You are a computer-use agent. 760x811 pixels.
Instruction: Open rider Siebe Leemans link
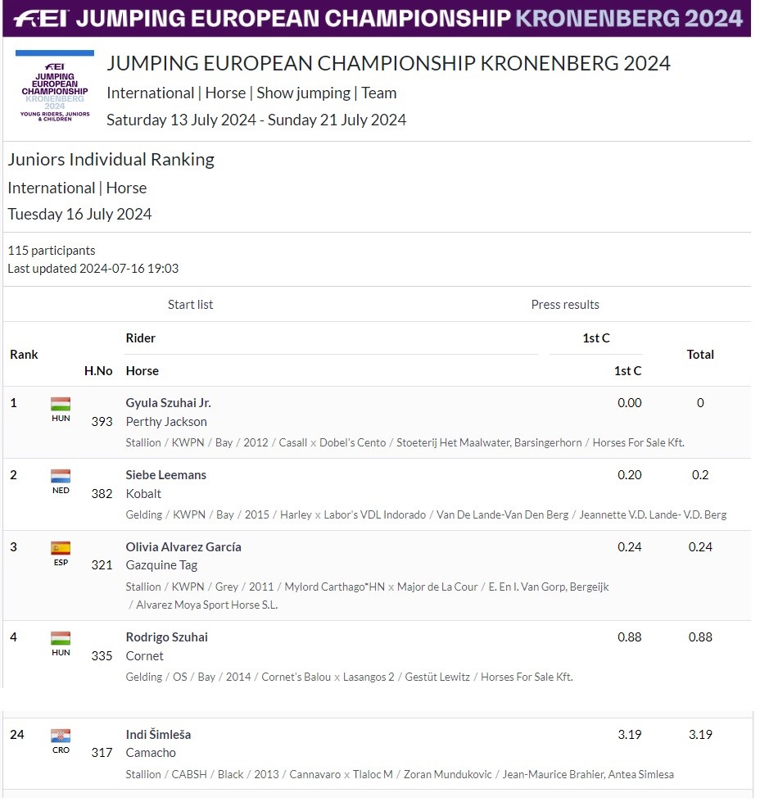(166, 475)
